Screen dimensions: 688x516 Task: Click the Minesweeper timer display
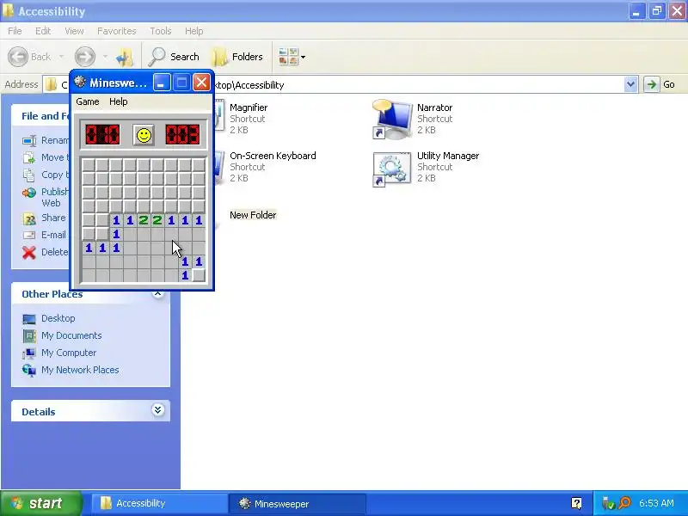182,135
